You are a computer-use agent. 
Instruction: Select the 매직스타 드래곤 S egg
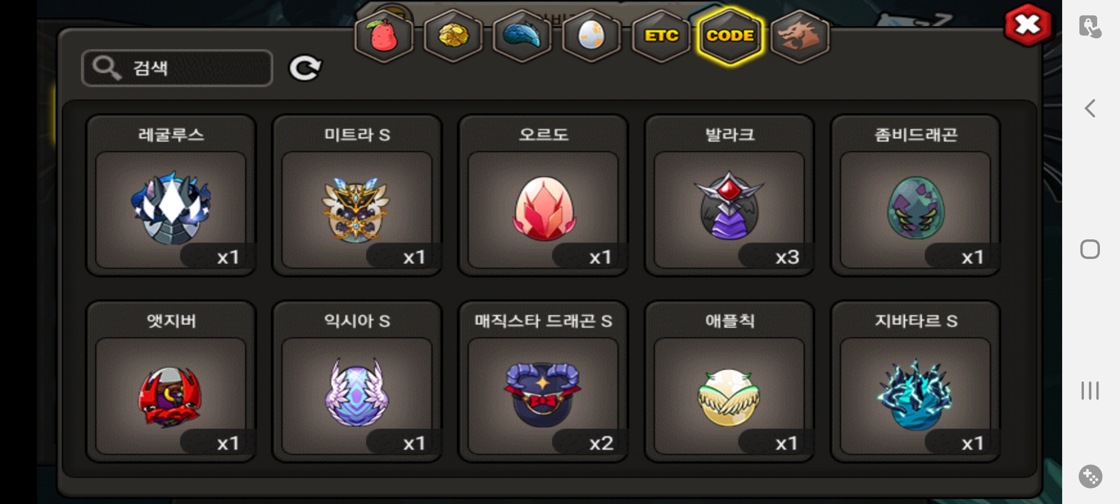click(543, 382)
